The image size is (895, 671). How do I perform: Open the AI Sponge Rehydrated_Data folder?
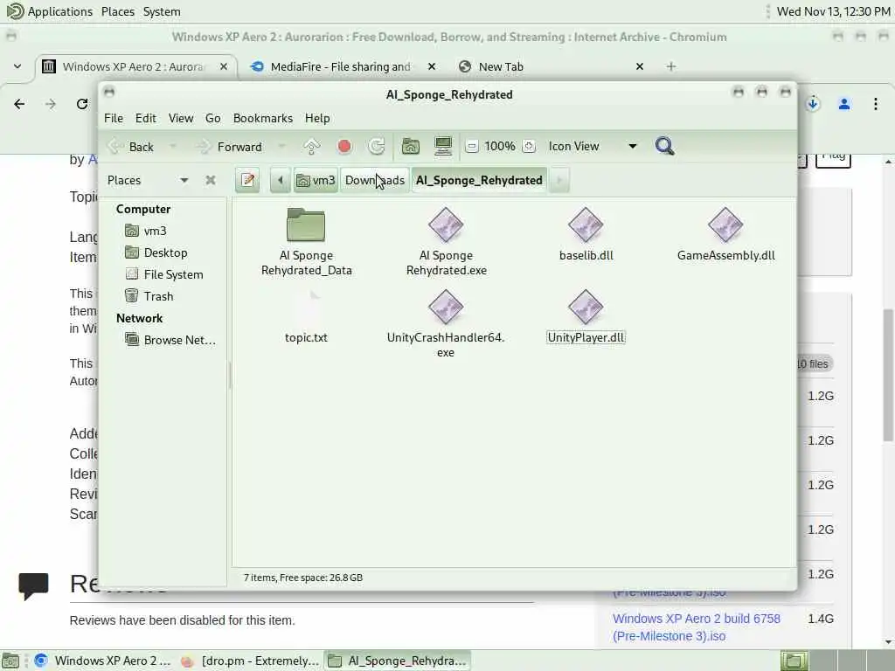[x=306, y=242]
